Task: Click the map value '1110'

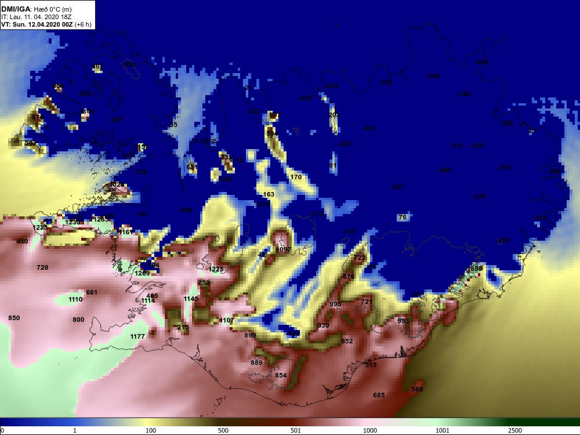Action: [x=75, y=299]
